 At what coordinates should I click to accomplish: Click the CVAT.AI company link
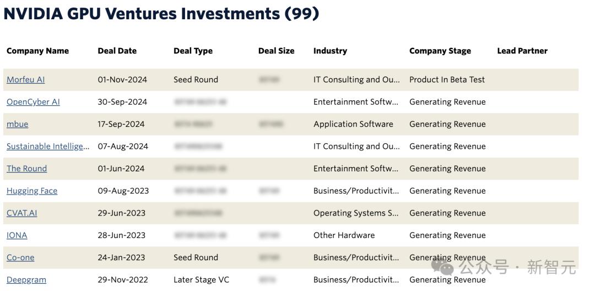21,213
